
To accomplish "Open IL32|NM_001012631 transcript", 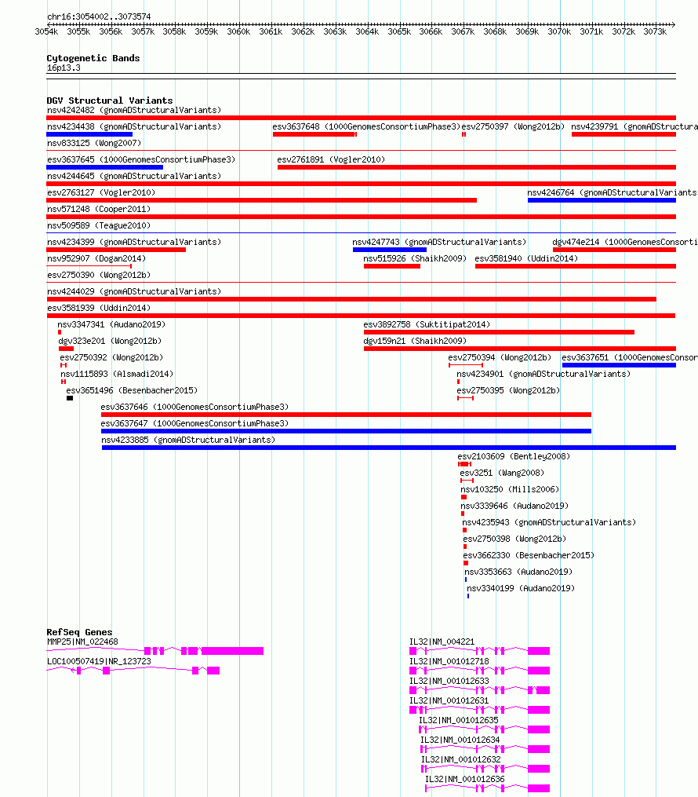I will tap(480, 710).
